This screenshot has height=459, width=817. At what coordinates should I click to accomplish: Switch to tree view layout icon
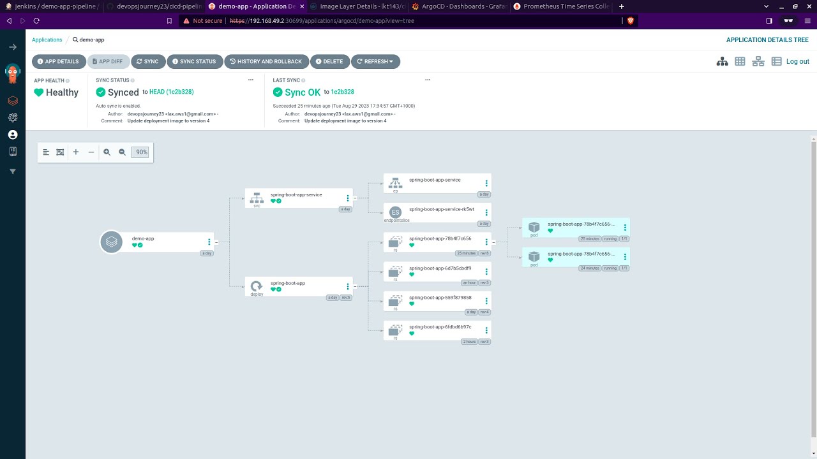722,61
